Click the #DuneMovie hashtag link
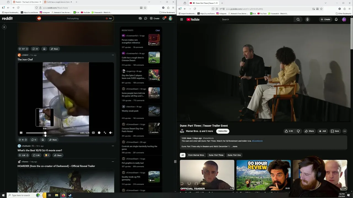Image resolution: width=353 pixels, height=198 pixels. 257,141
